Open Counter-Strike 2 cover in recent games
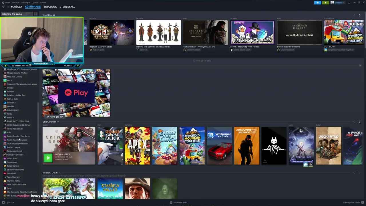Image resolution: width=366 pixels, height=206 pixels. coord(246,146)
